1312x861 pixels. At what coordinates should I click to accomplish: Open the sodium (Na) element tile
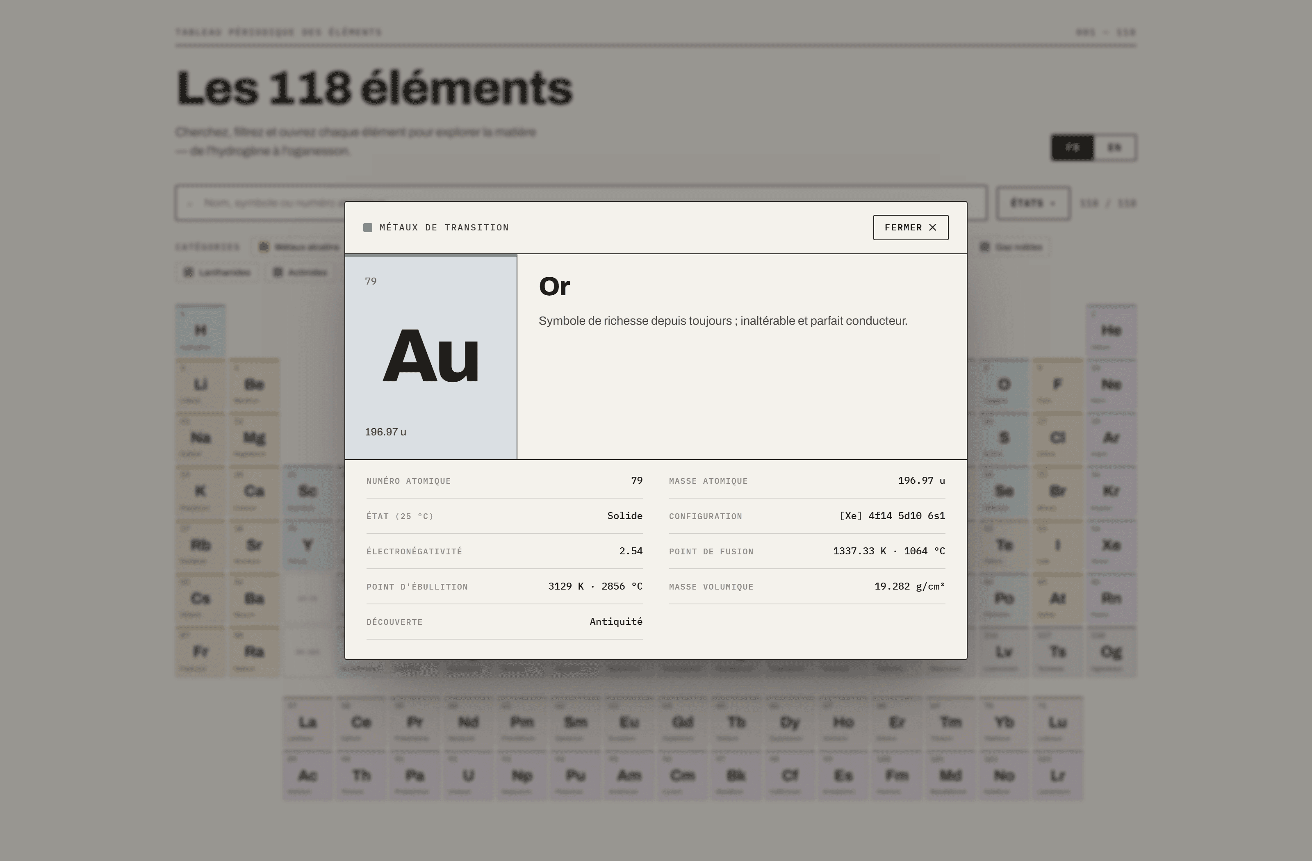click(x=200, y=437)
